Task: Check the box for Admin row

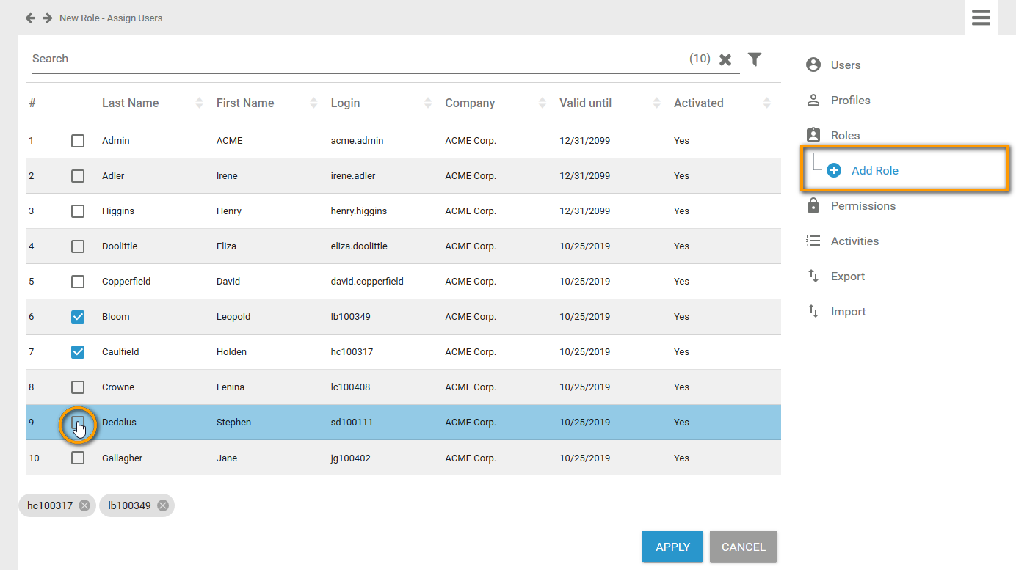Action: pos(78,141)
